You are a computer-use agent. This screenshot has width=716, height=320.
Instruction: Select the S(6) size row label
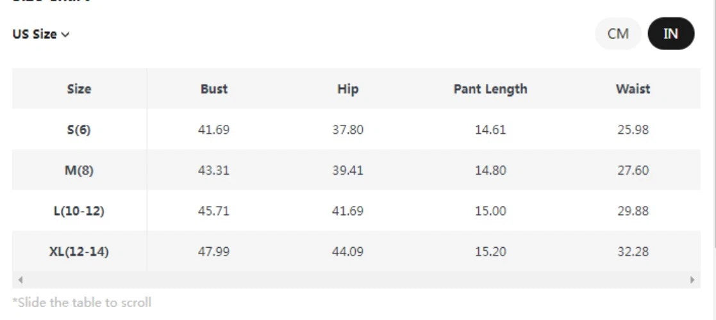79,130
